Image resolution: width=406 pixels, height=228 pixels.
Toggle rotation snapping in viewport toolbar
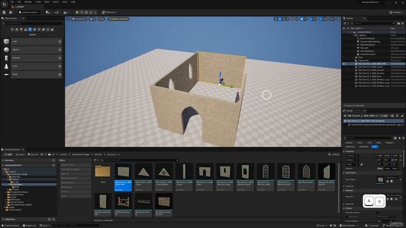pos(311,19)
